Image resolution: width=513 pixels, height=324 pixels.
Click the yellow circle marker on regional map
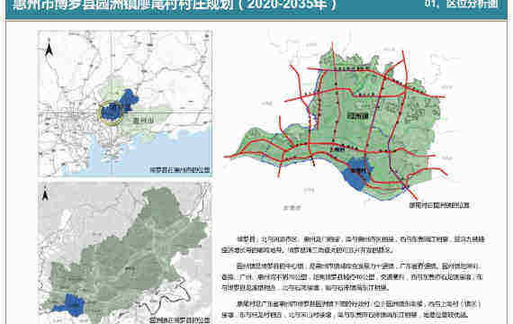pyautogui.click(x=112, y=112)
